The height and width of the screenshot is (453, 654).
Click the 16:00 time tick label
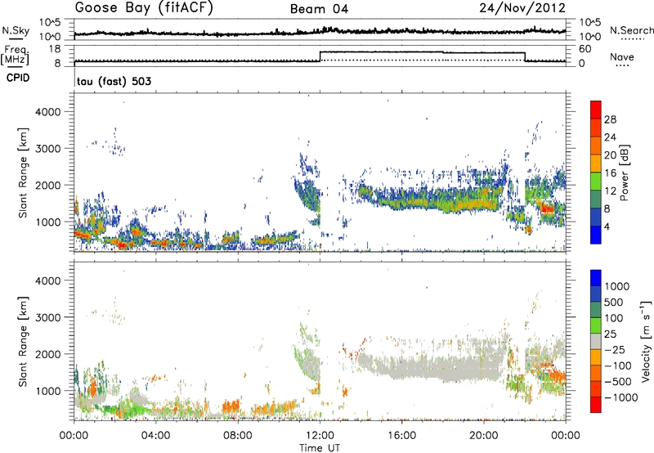click(401, 436)
